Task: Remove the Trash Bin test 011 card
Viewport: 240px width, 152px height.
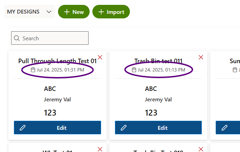Action: click(201, 57)
